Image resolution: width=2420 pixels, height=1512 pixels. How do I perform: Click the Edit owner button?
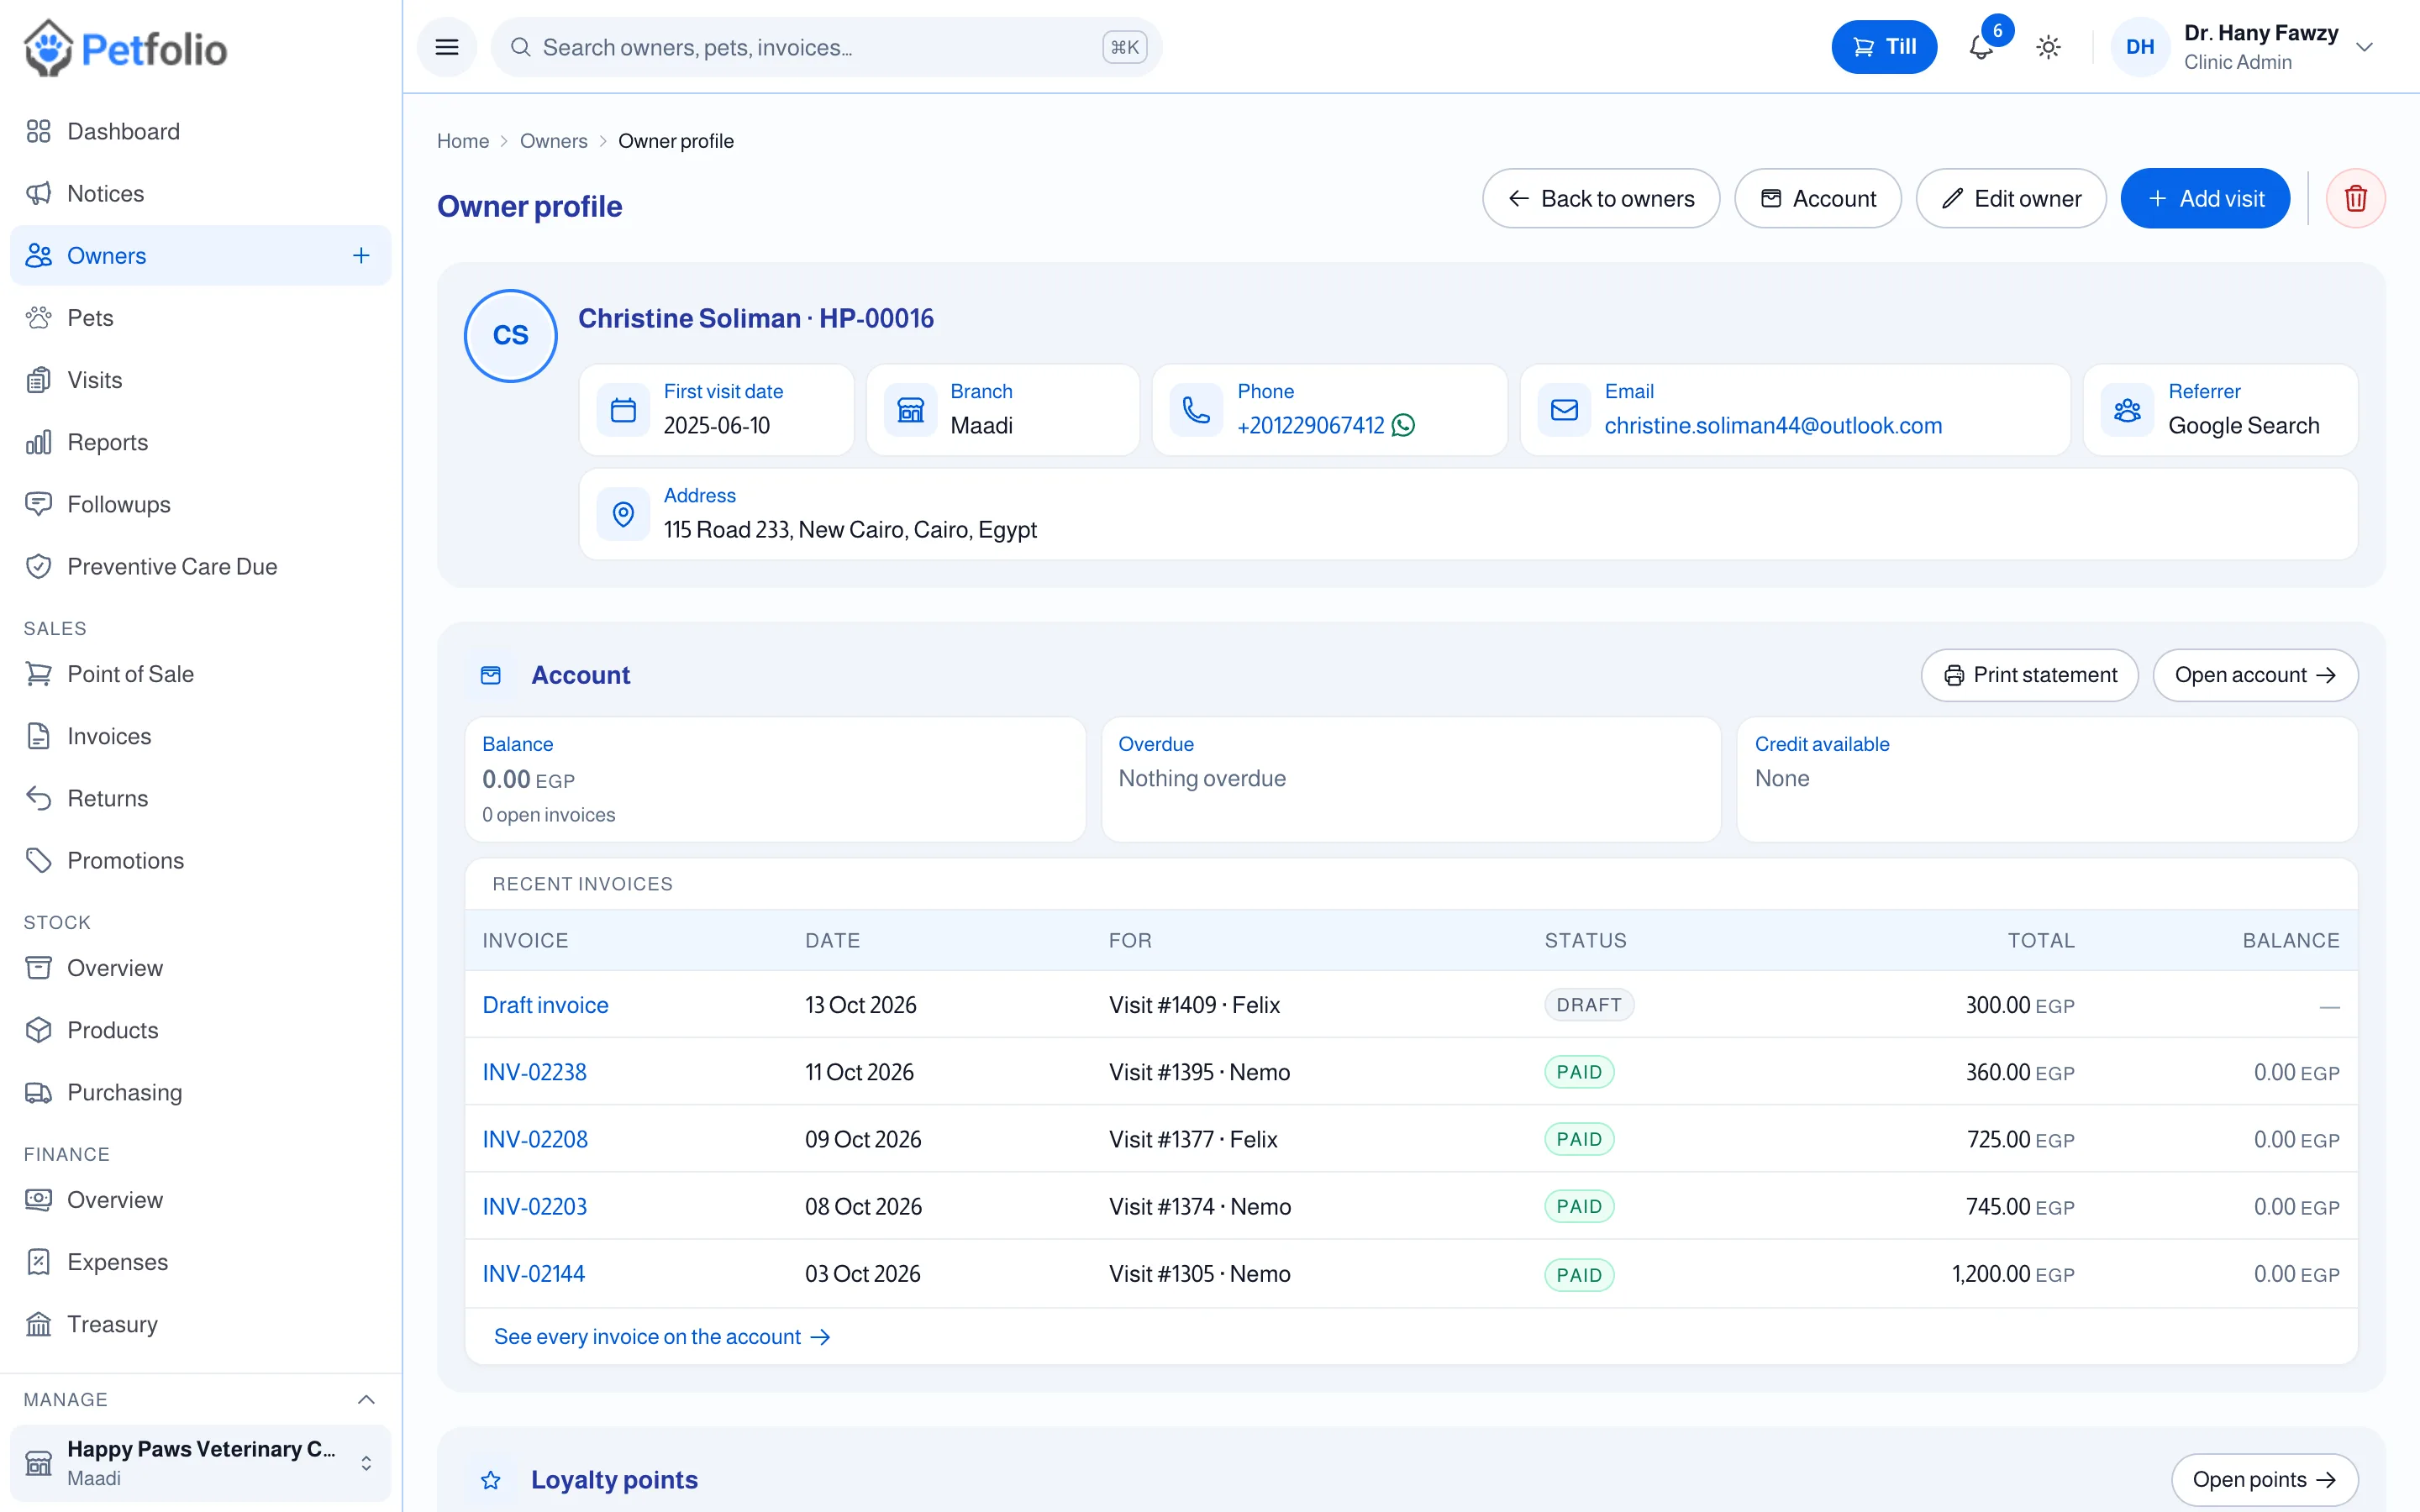2010,198
